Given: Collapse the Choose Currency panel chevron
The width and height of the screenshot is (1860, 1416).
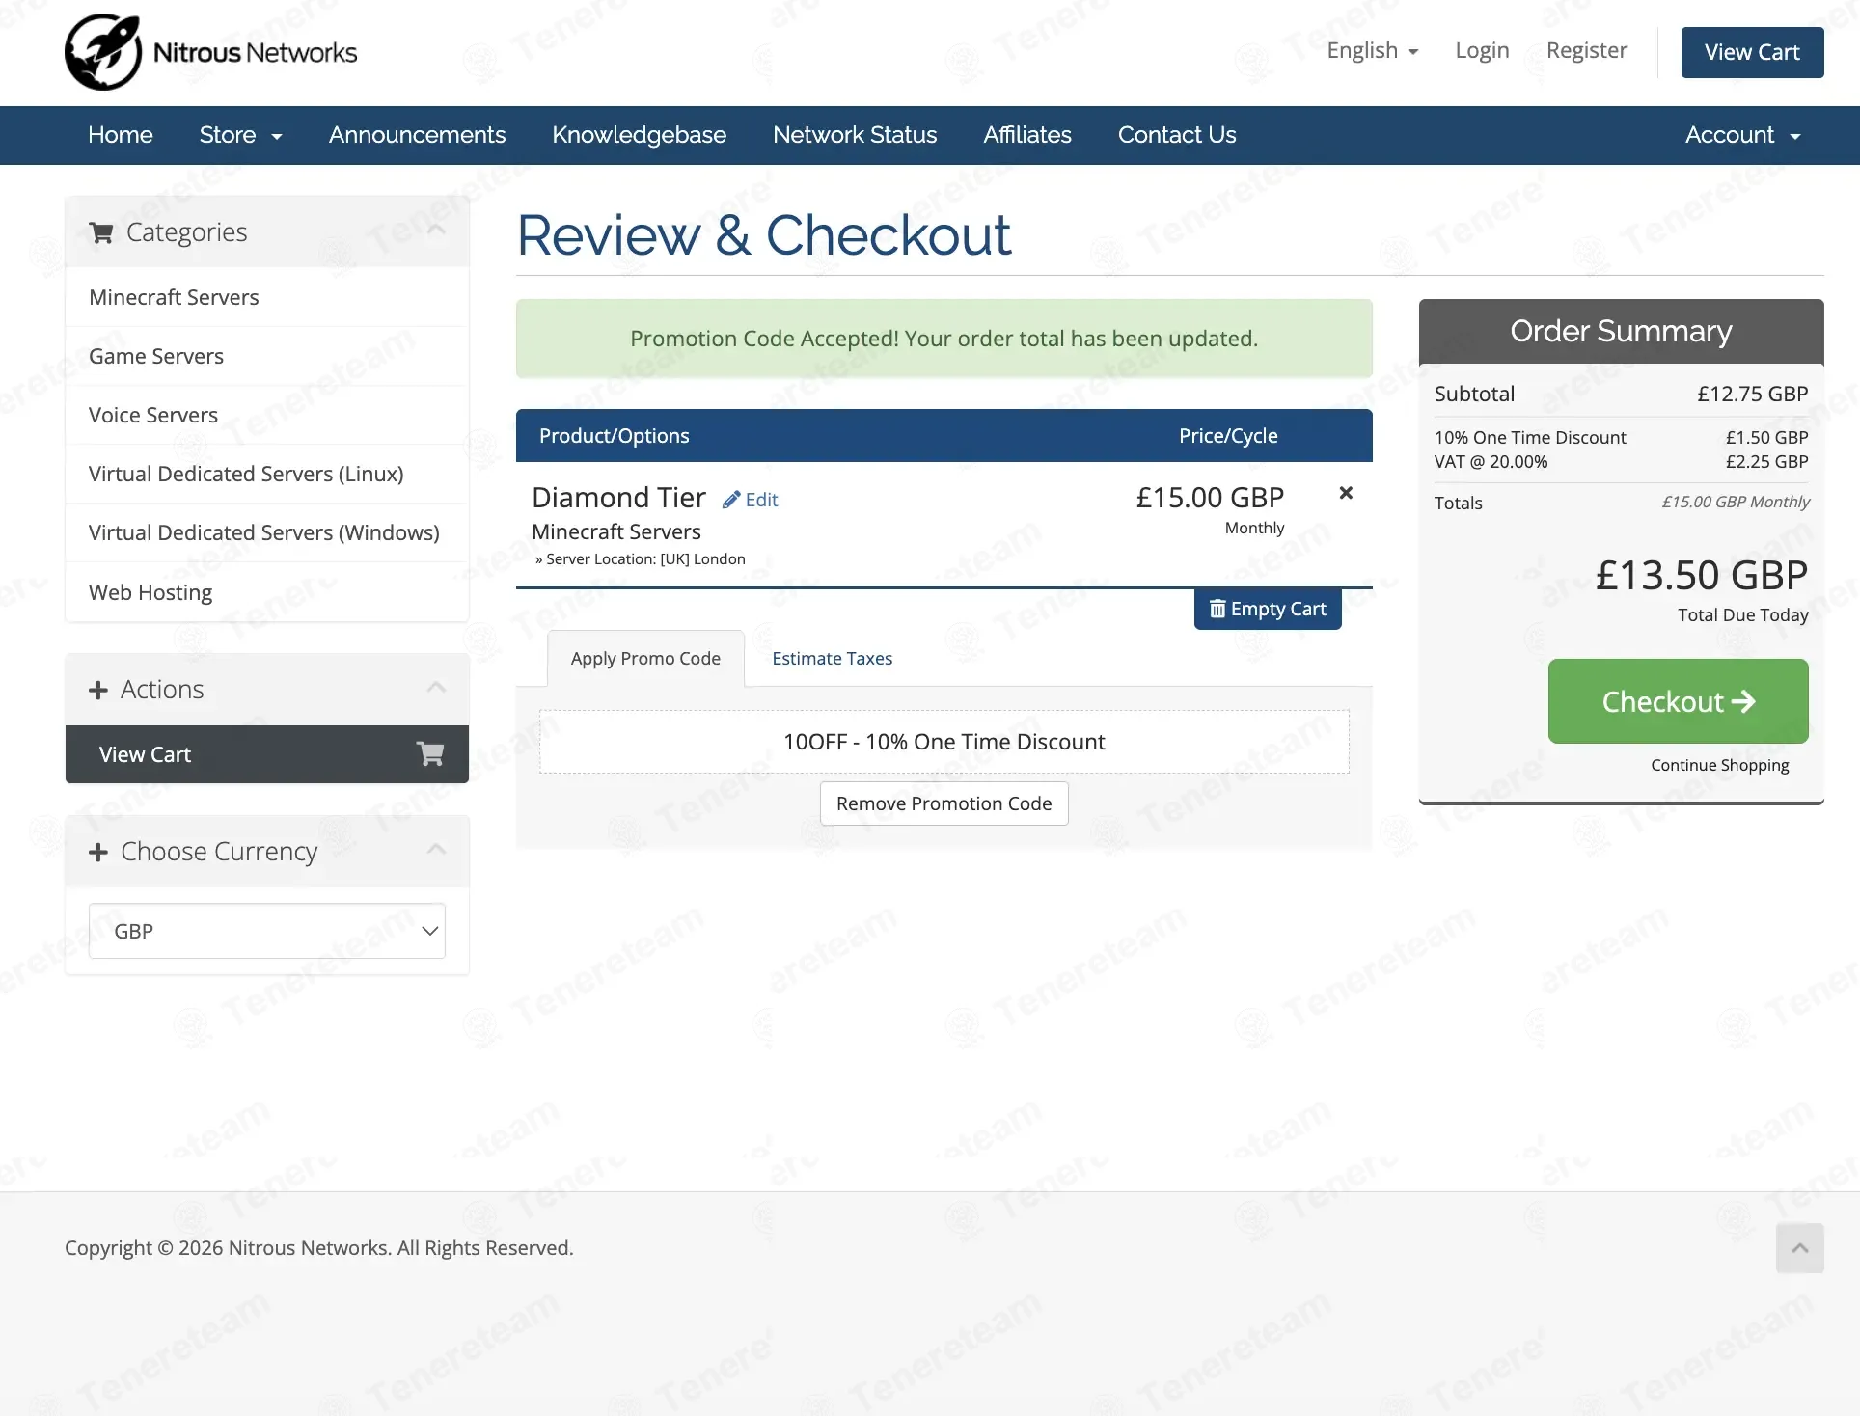Looking at the screenshot, I should (436, 849).
